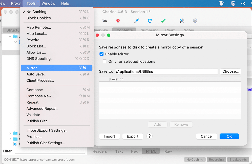The width and height of the screenshot is (252, 164).
Task: Expand the last collapsed folder above Filter
Action: pyautogui.click(x=10, y=139)
